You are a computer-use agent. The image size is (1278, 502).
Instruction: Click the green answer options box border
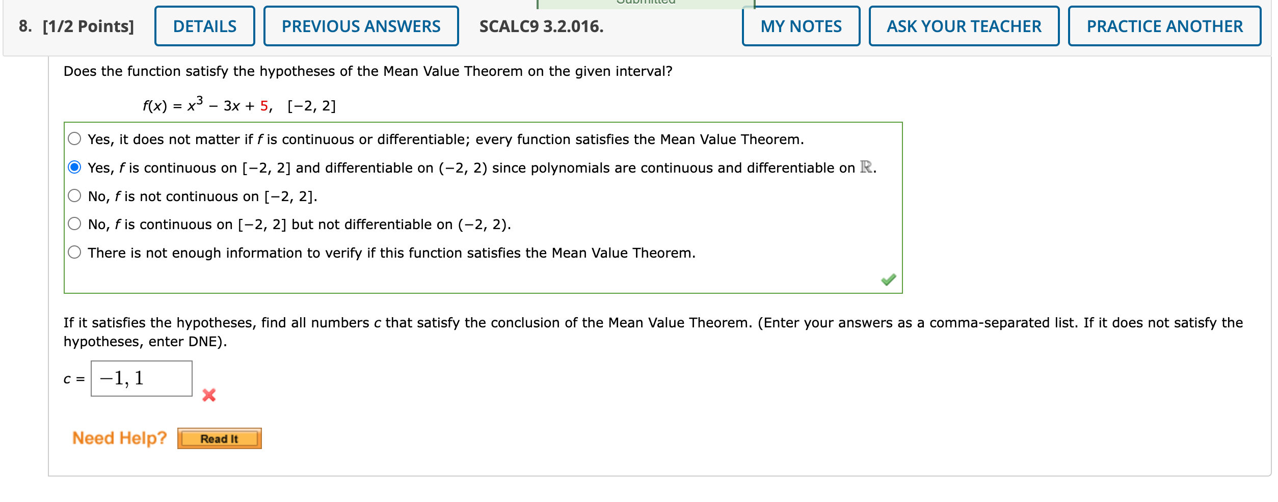tap(483, 122)
